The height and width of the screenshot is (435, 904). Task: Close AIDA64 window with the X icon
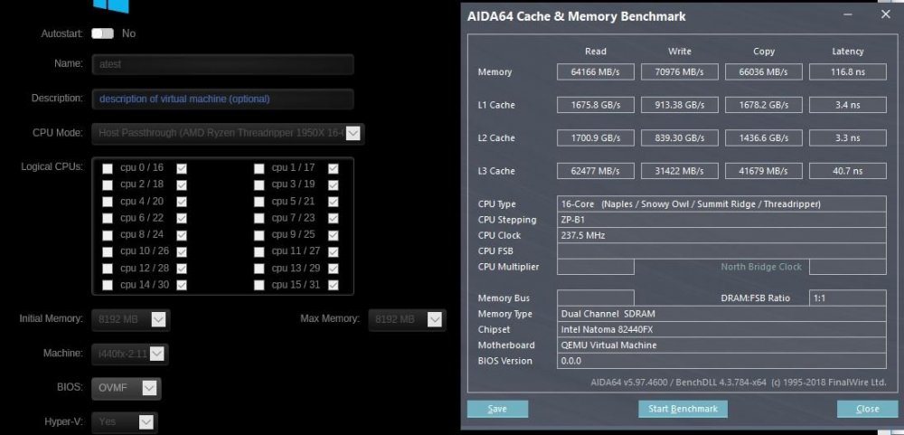pyautogui.click(x=886, y=14)
